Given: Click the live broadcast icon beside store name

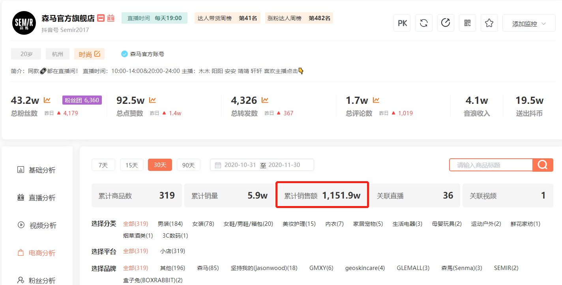Looking at the screenshot, I should tap(111, 18).
